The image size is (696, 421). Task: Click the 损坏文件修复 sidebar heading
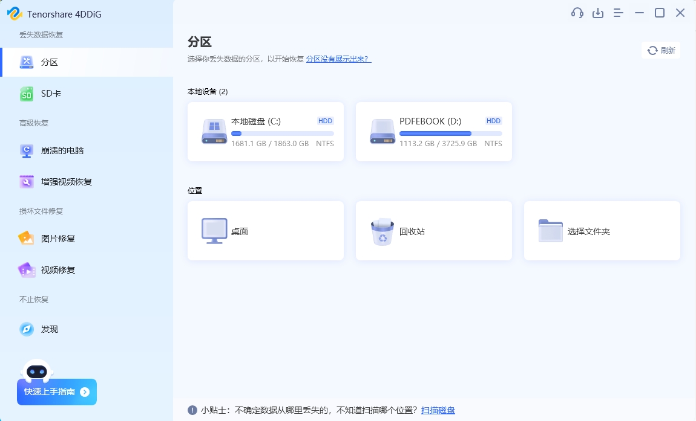(41, 211)
